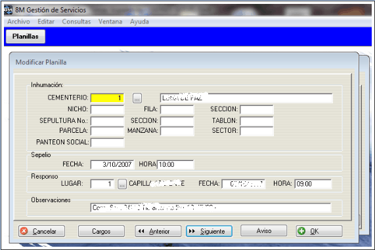Click the Responso HORA field
Viewport: 375px width, 250px height.
click(313, 184)
